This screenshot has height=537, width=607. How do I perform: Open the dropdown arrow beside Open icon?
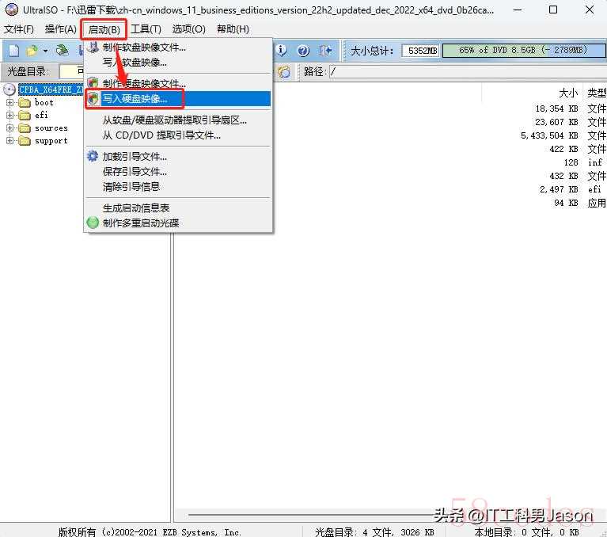tap(45, 51)
